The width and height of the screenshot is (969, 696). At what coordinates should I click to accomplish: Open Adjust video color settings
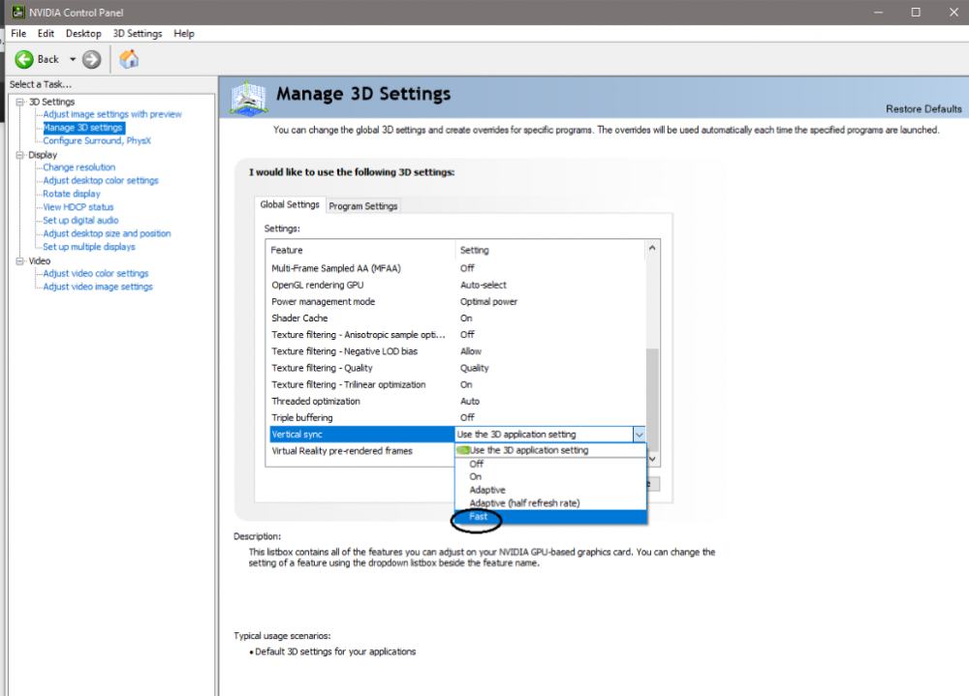[x=96, y=274]
